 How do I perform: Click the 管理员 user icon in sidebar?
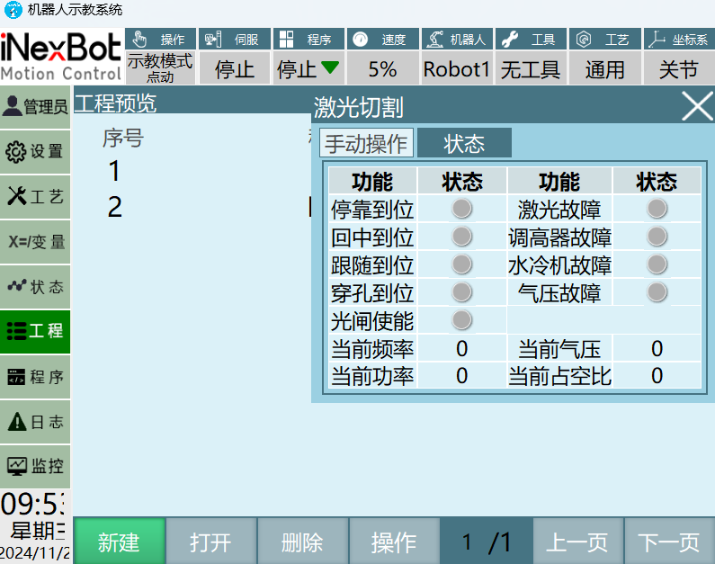coord(35,107)
